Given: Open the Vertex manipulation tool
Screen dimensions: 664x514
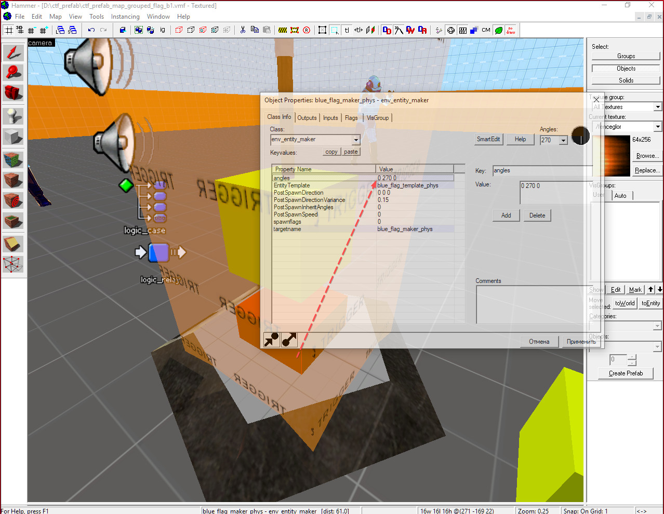Looking at the screenshot, I should [x=14, y=264].
